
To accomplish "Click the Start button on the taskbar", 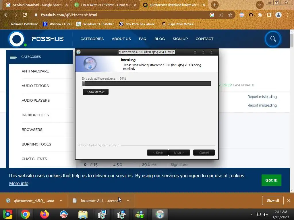I will click(x=8, y=214).
